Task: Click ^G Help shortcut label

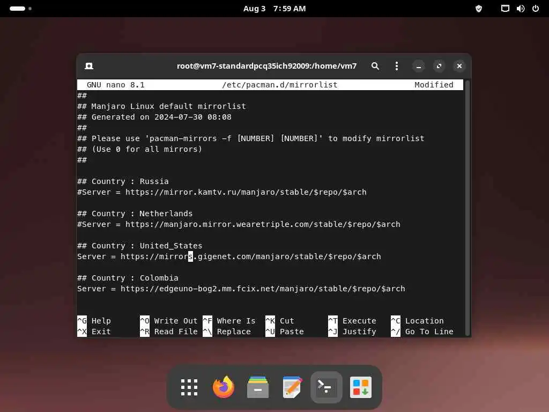Action: [x=94, y=321]
